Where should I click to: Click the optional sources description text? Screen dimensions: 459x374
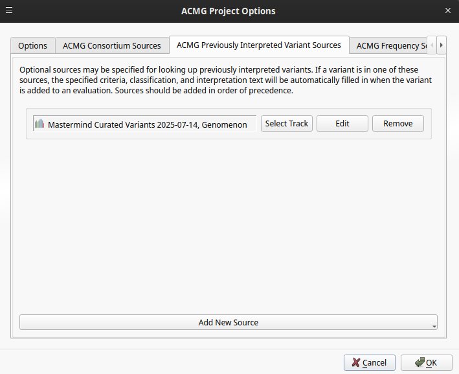(x=227, y=80)
